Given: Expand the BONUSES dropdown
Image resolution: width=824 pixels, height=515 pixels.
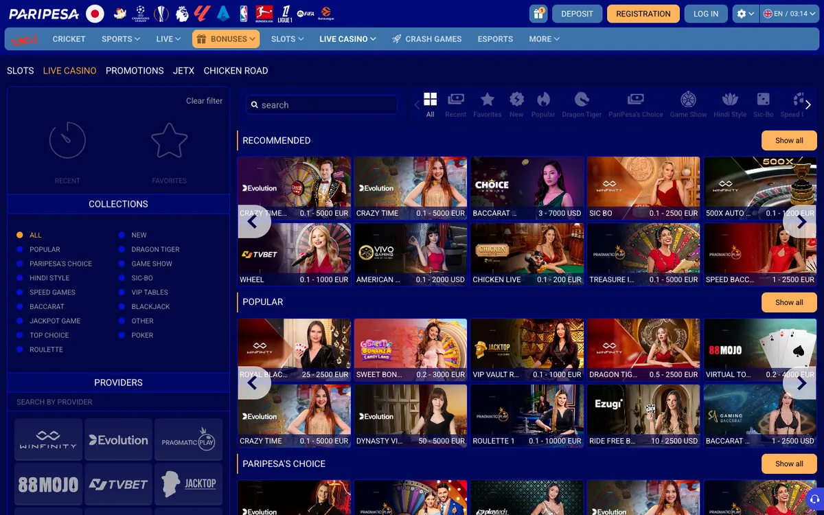Looking at the screenshot, I should (x=226, y=39).
